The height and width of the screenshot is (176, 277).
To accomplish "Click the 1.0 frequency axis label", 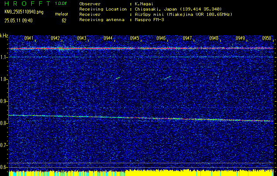I will pos(4,80).
